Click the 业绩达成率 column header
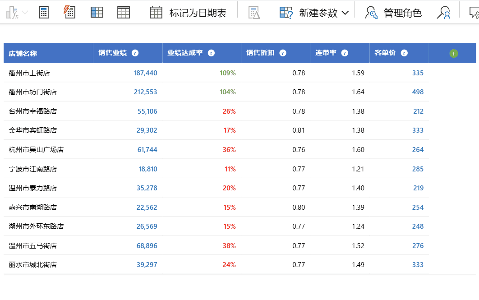479x300 pixels. pos(202,53)
